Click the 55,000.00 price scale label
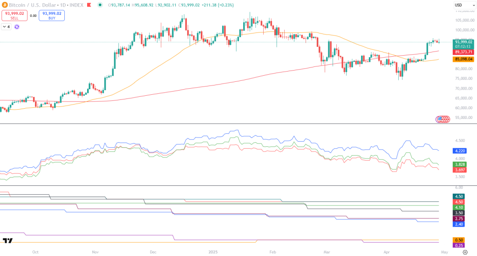 click(x=463, y=118)
